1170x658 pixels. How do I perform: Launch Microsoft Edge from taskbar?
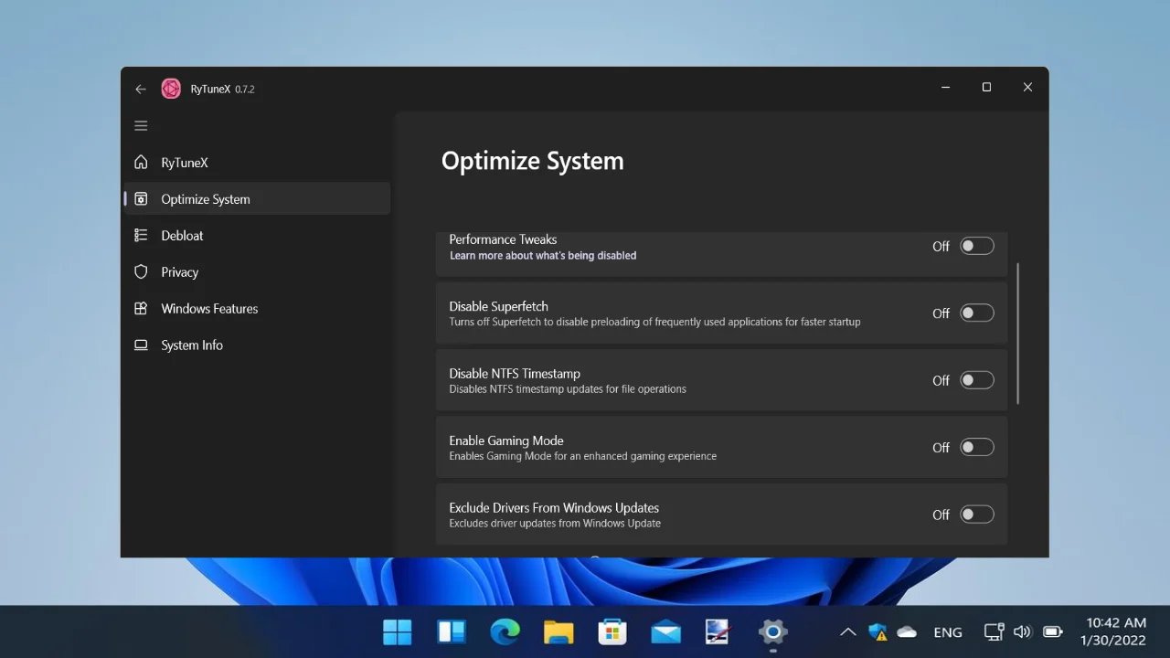(x=505, y=631)
